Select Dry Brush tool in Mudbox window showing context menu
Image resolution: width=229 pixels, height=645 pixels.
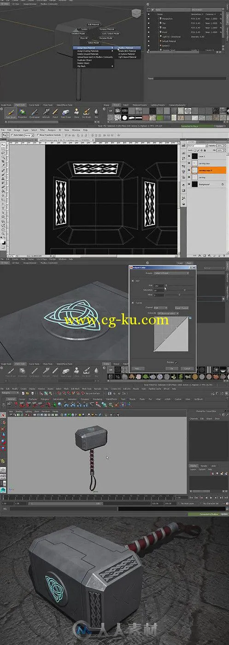tap(86, 113)
